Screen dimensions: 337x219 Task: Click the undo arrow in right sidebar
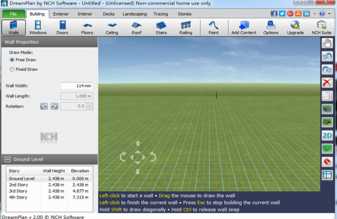click(327, 56)
